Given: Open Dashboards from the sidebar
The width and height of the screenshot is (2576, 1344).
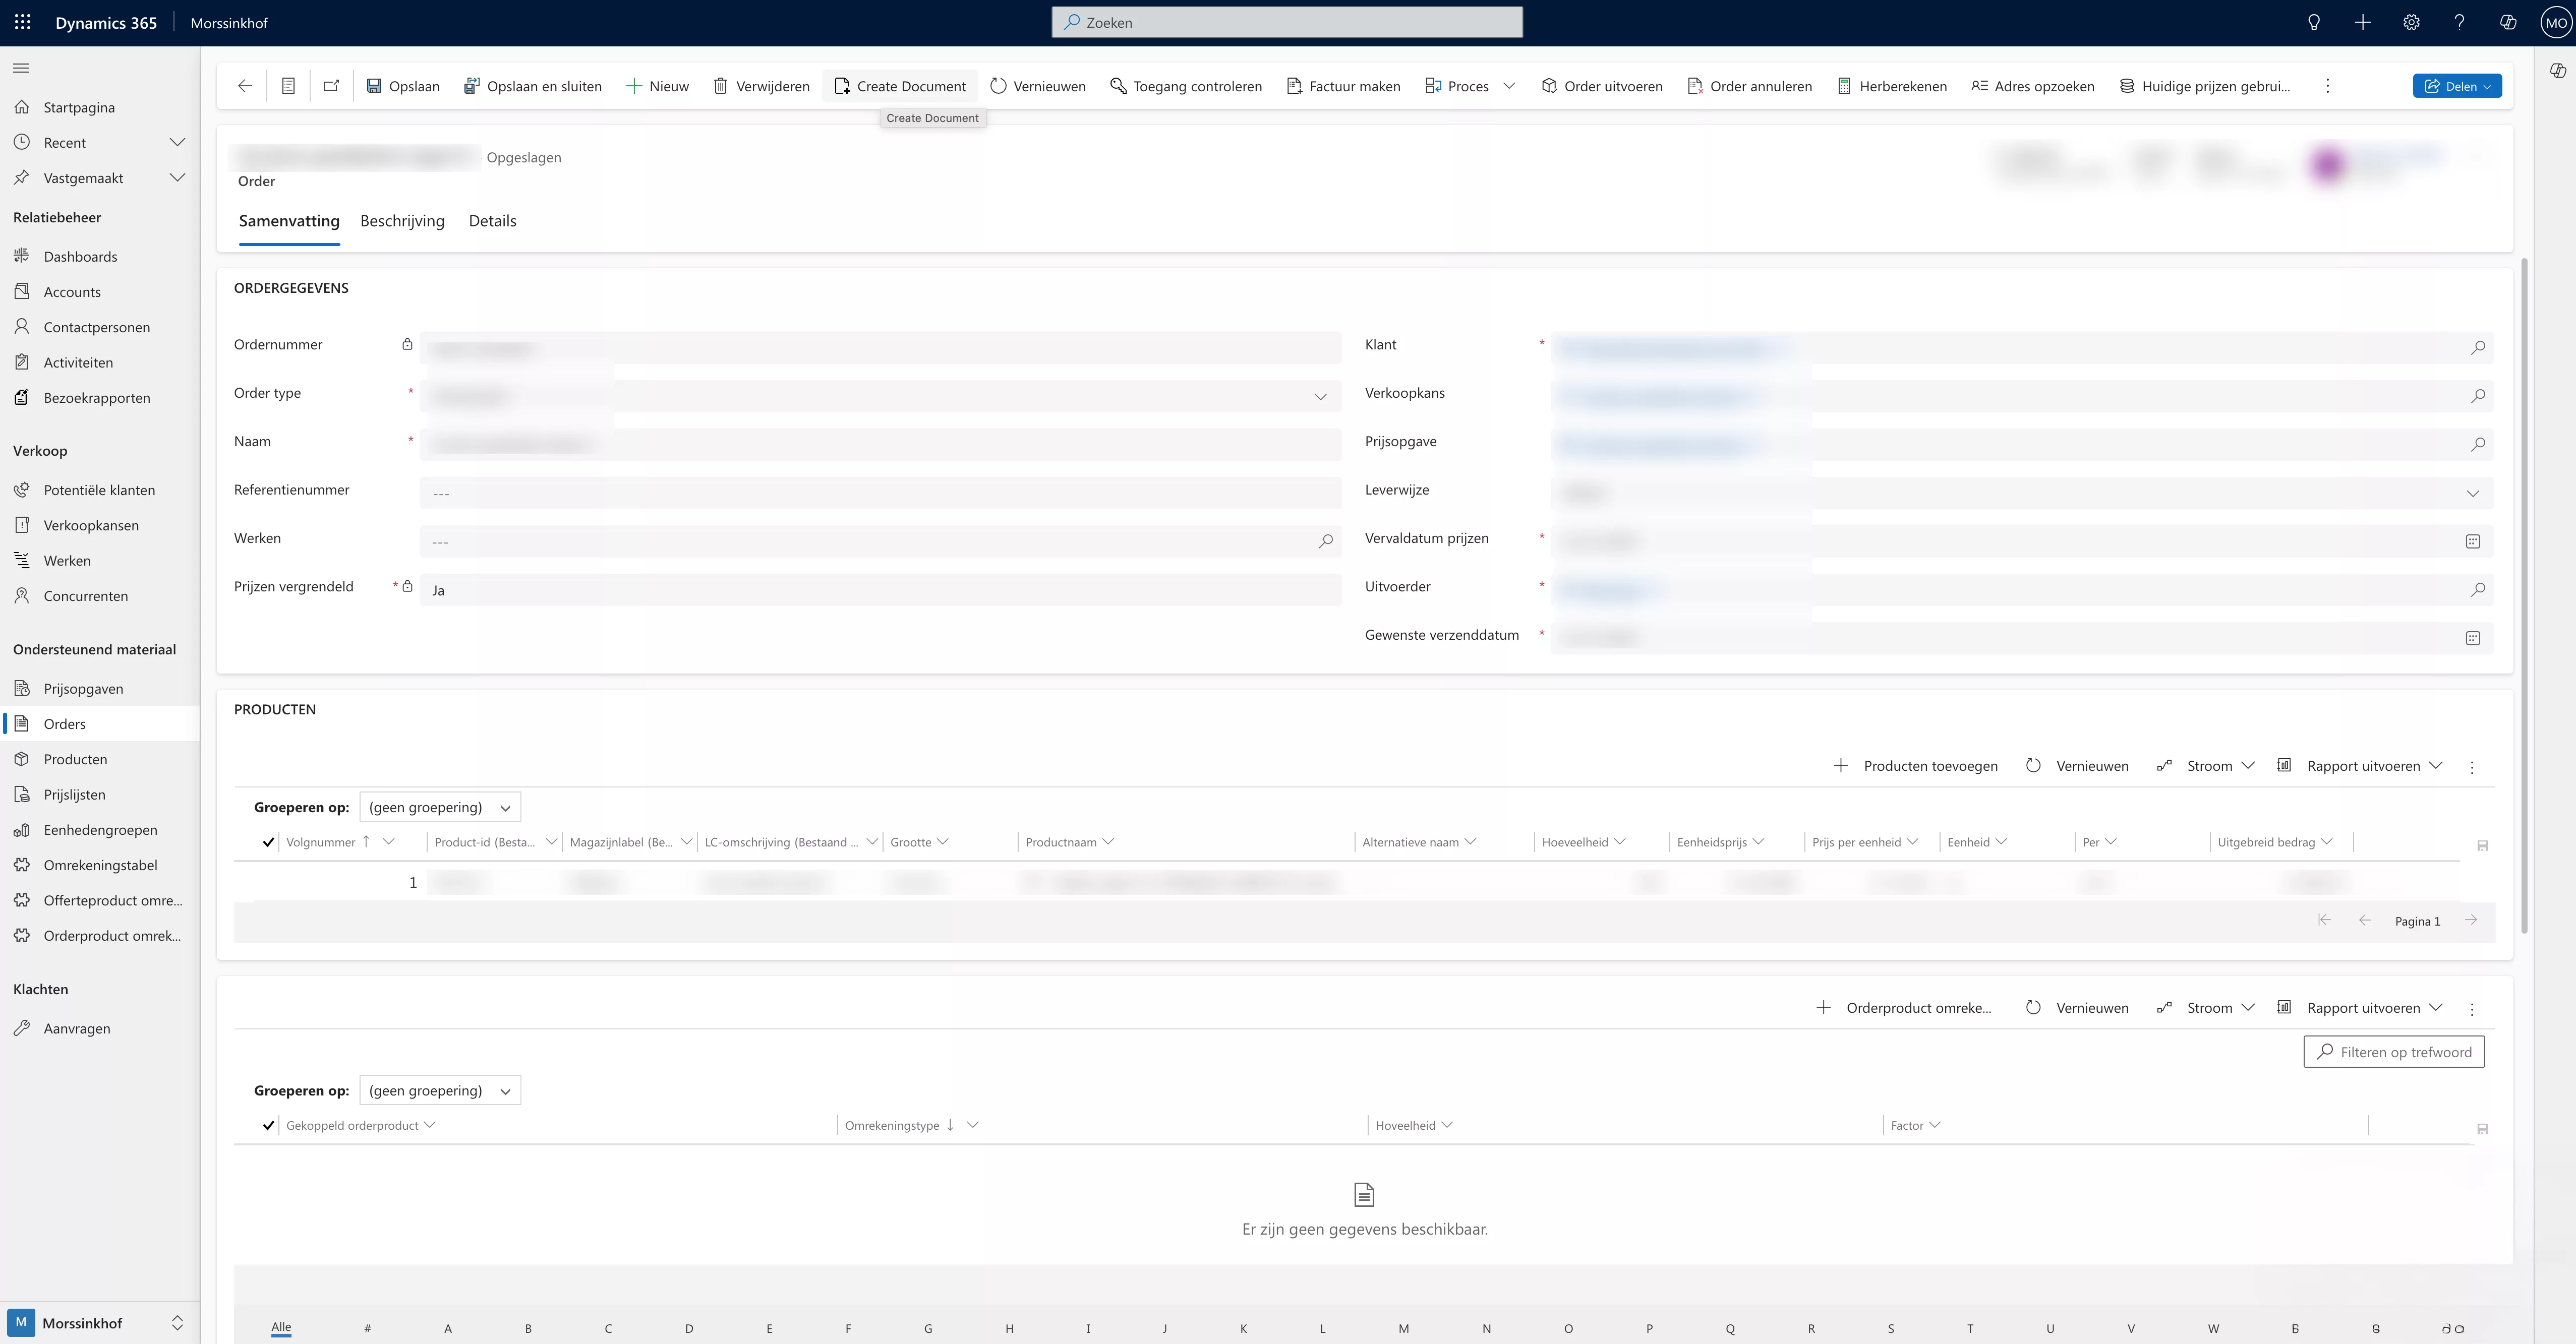Looking at the screenshot, I should point(80,256).
